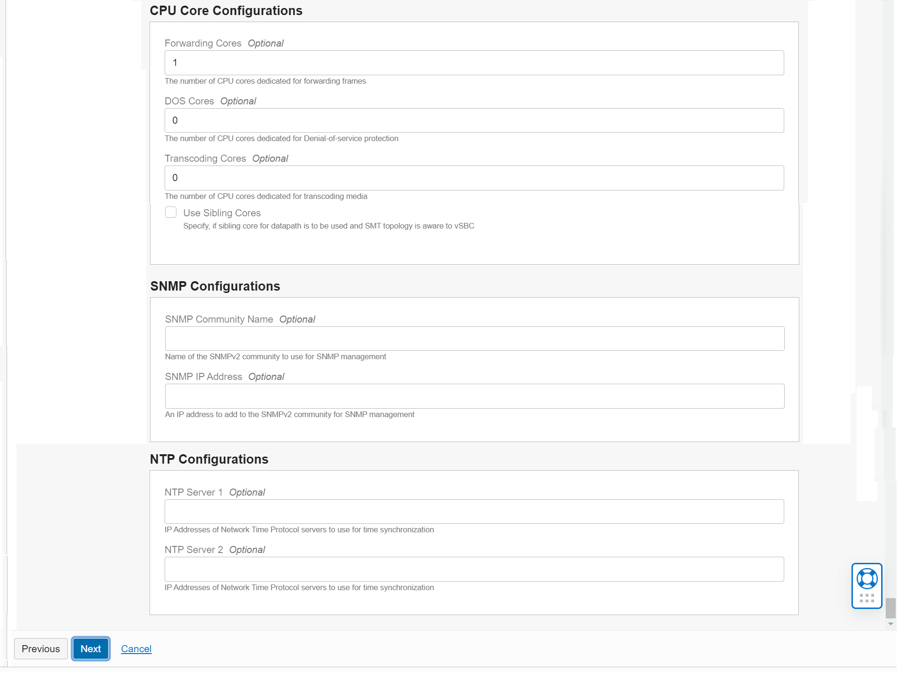The width and height of the screenshot is (907, 679).
Task: Select the NTP Server 2 field
Action: point(474,568)
